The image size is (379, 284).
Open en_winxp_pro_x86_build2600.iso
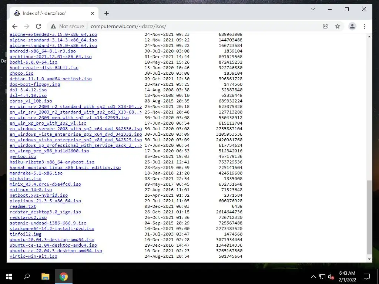(49, 151)
